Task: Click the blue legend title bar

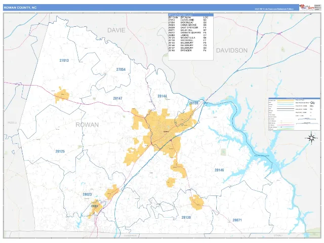Action: click(x=294, y=98)
